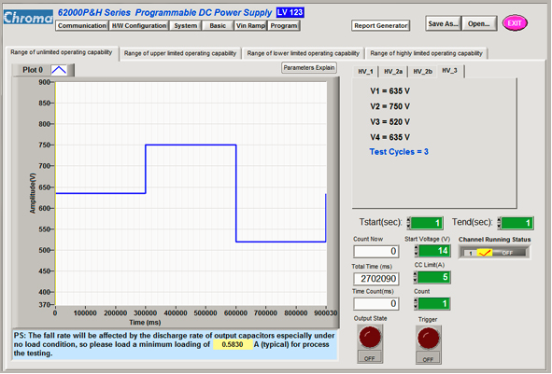
Task: Toggle the Trigger round LED button
Action: pyautogui.click(x=428, y=338)
